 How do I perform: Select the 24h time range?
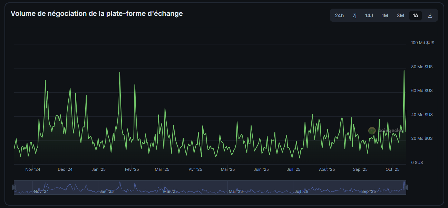pos(339,15)
